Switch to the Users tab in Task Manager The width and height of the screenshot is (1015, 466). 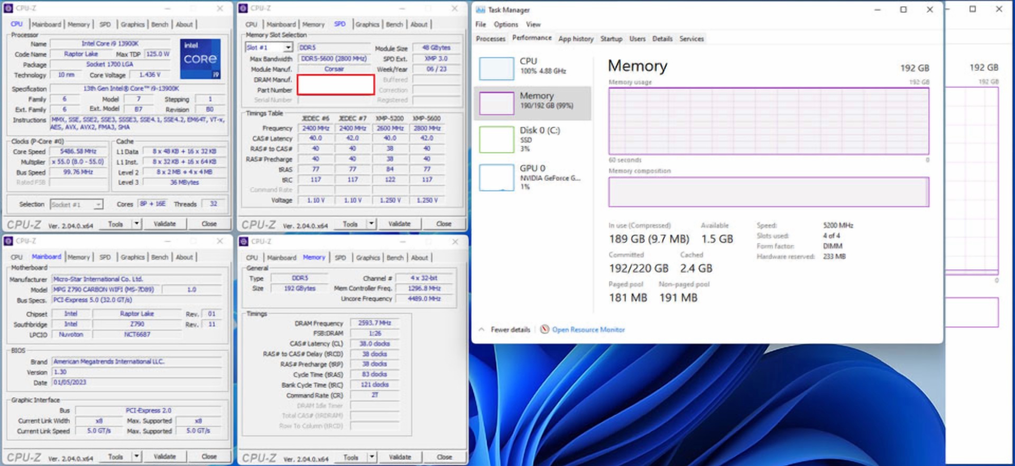[637, 39]
